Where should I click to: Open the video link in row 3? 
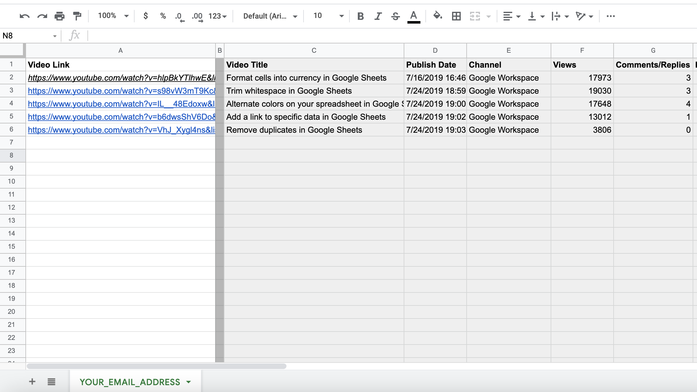click(121, 91)
